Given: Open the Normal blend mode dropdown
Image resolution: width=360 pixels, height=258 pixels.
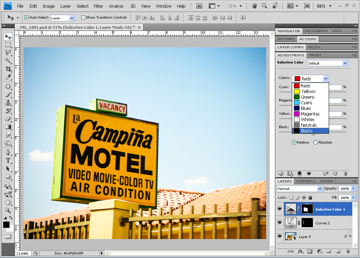Looking at the screenshot, I should [320, 188].
